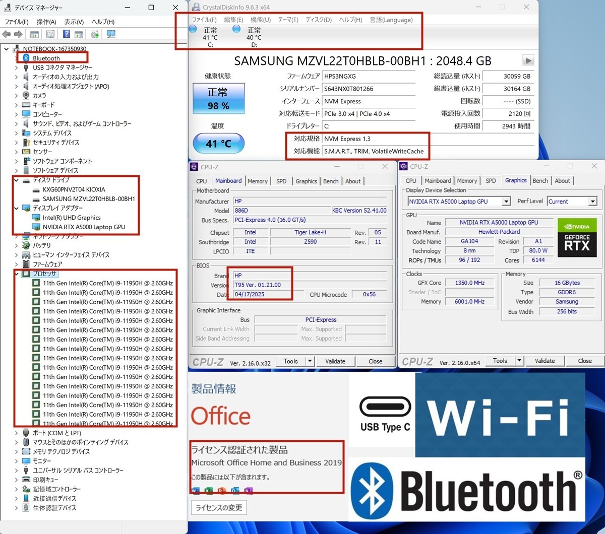Click the ポート (COM と LPT) icon

click(x=26, y=433)
